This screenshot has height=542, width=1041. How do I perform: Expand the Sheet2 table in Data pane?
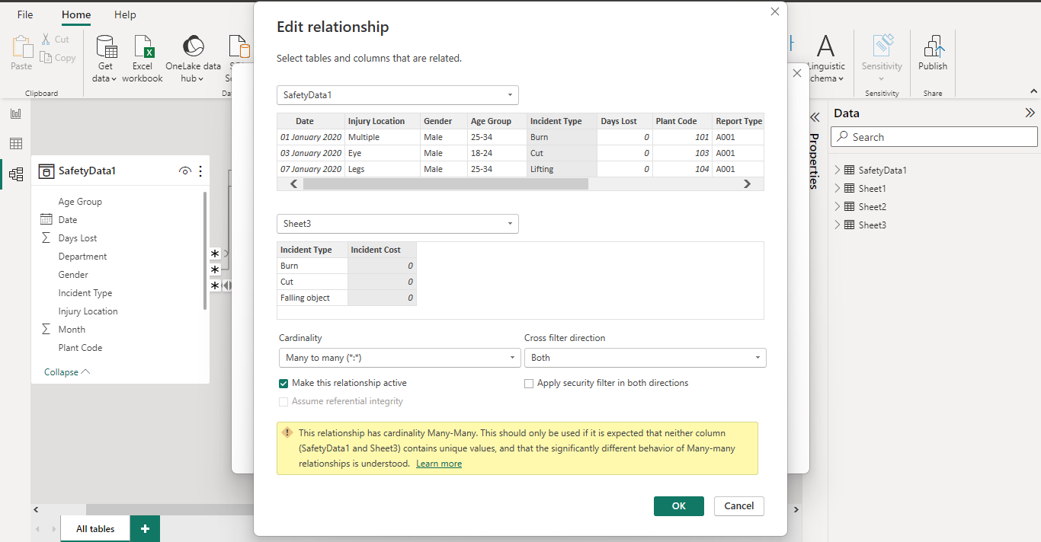[837, 206]
